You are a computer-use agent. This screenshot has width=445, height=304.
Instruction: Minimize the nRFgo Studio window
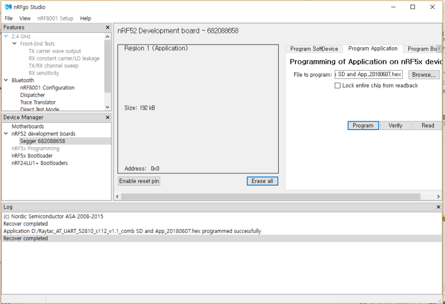coord(393,7)
